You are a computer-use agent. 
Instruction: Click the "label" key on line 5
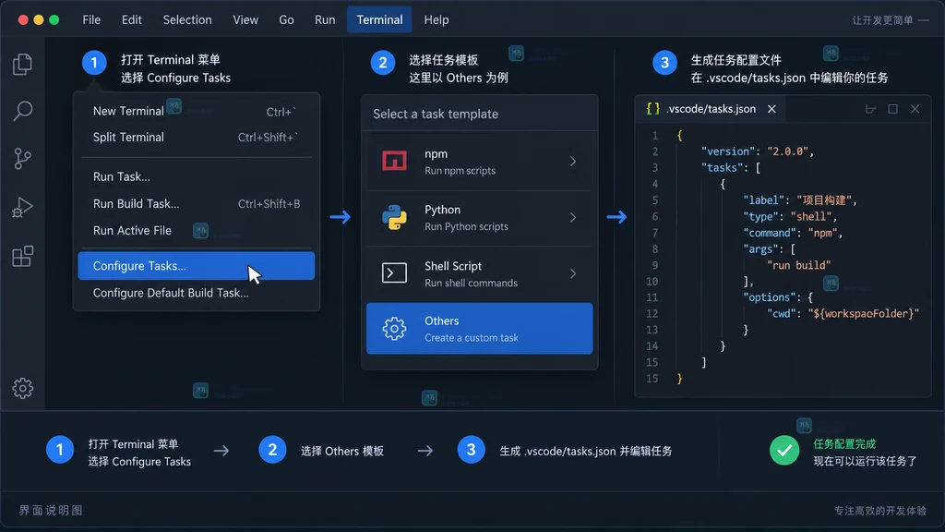point(763,200)
